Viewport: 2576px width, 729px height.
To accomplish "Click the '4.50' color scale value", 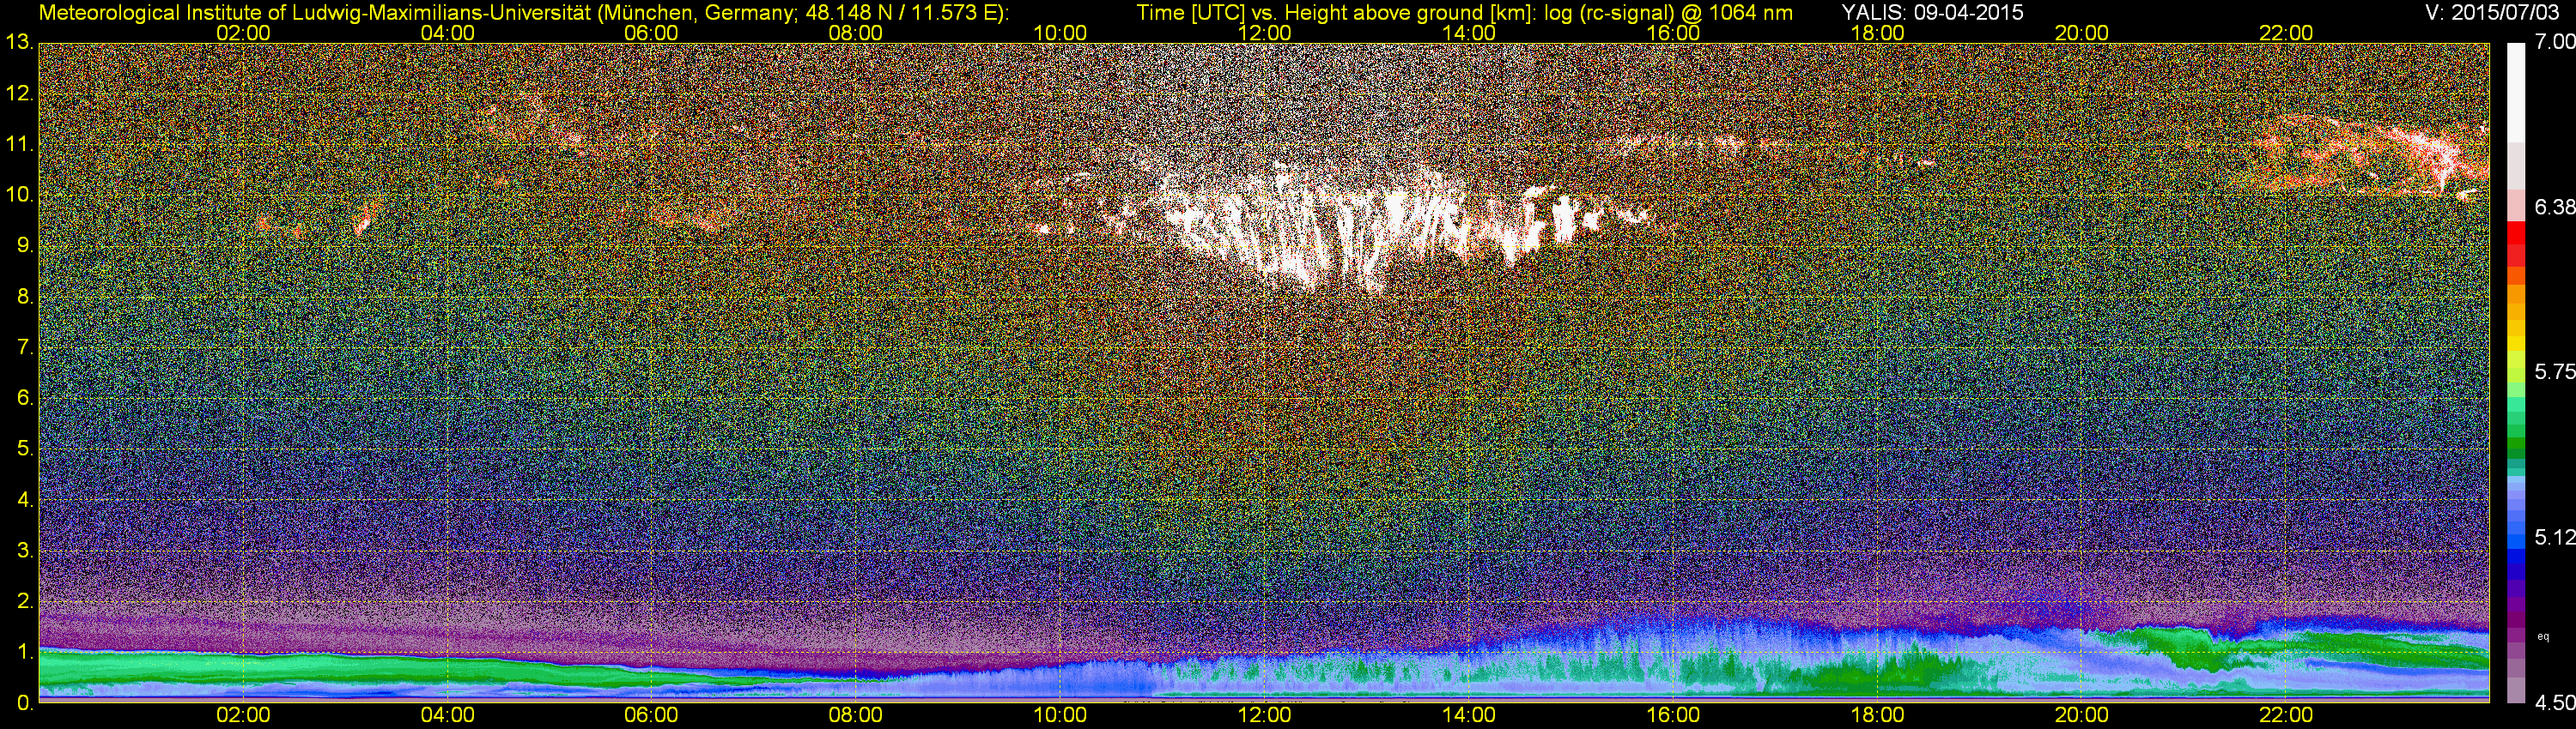I will pos(2554,704).
